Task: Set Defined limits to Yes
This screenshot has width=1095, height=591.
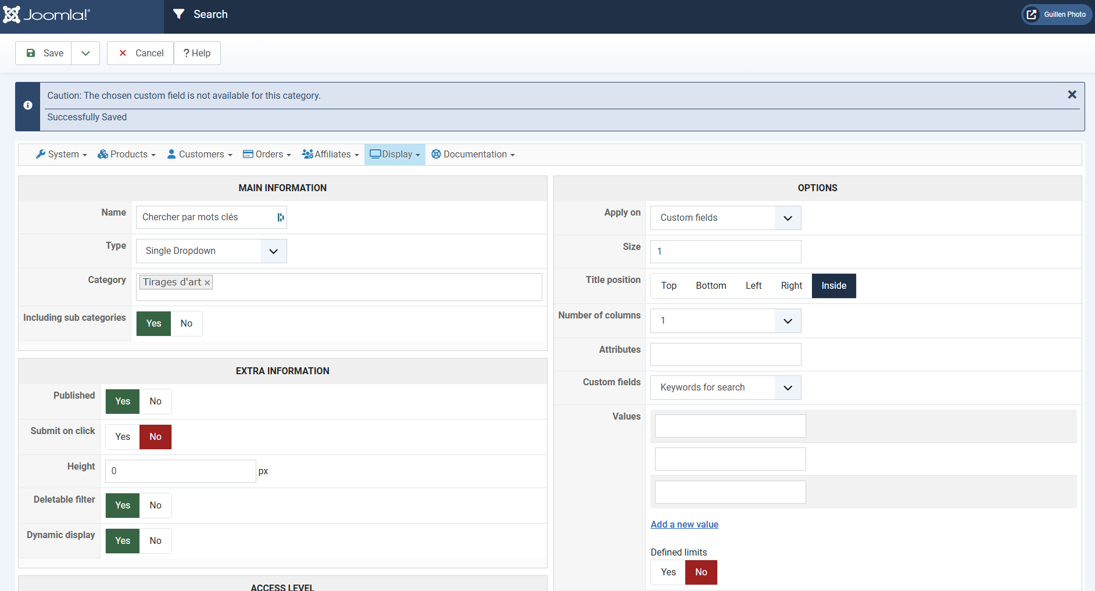Action: [668, 572]
